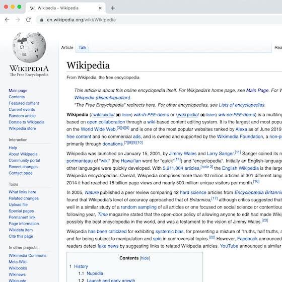This screenshot has height=282, width=282.
Task: Click Upload file
Action: [x=18, y=204]
